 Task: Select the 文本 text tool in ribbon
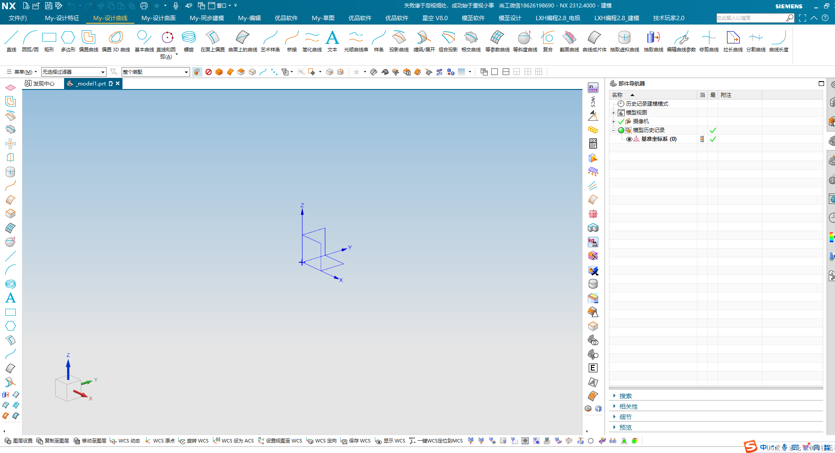(x=332, y=41)
